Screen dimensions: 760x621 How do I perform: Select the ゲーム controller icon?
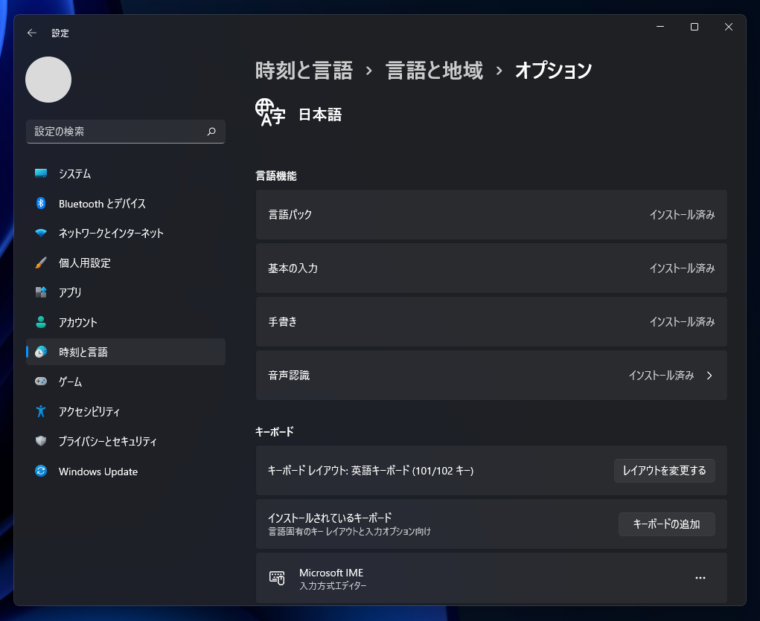(40, 382)
